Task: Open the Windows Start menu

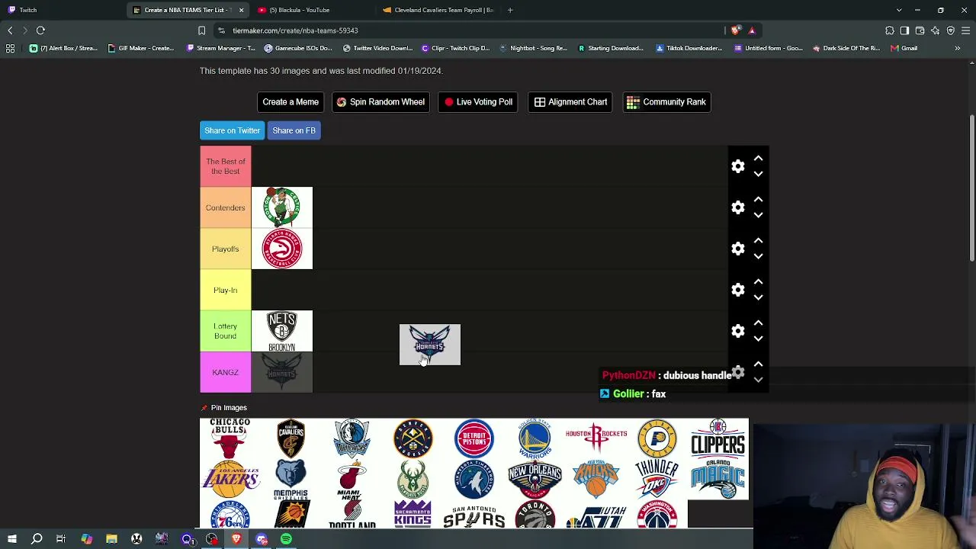Action: click(12, 539)
